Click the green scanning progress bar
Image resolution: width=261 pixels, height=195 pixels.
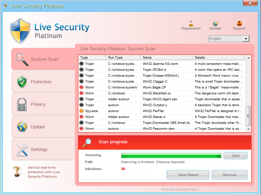pyautogui.click(x=171, y=155)
